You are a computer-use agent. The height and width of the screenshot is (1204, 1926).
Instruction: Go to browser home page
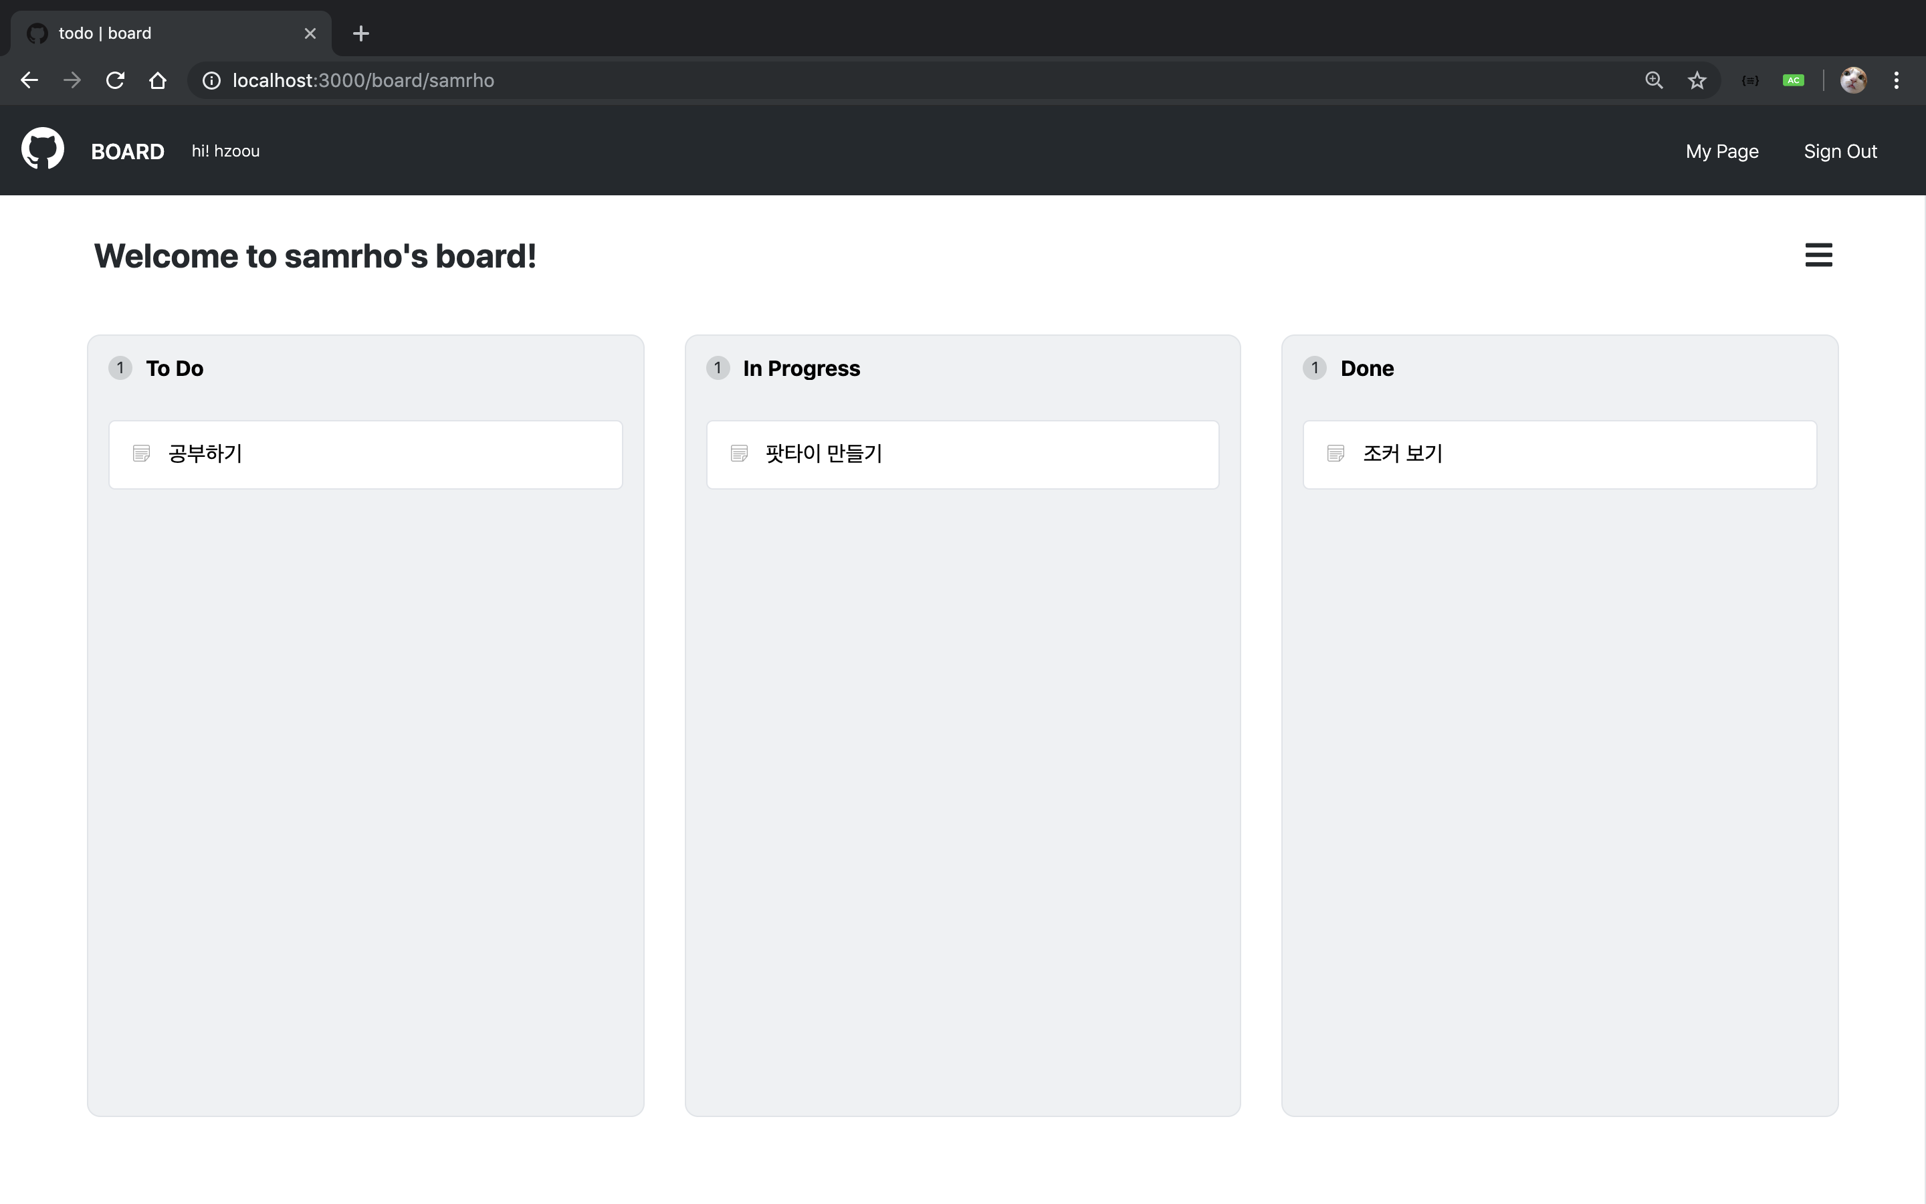(x=158, y=80)
